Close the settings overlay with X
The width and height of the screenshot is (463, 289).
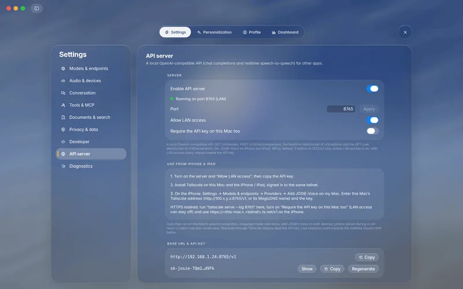pos(405,32)
